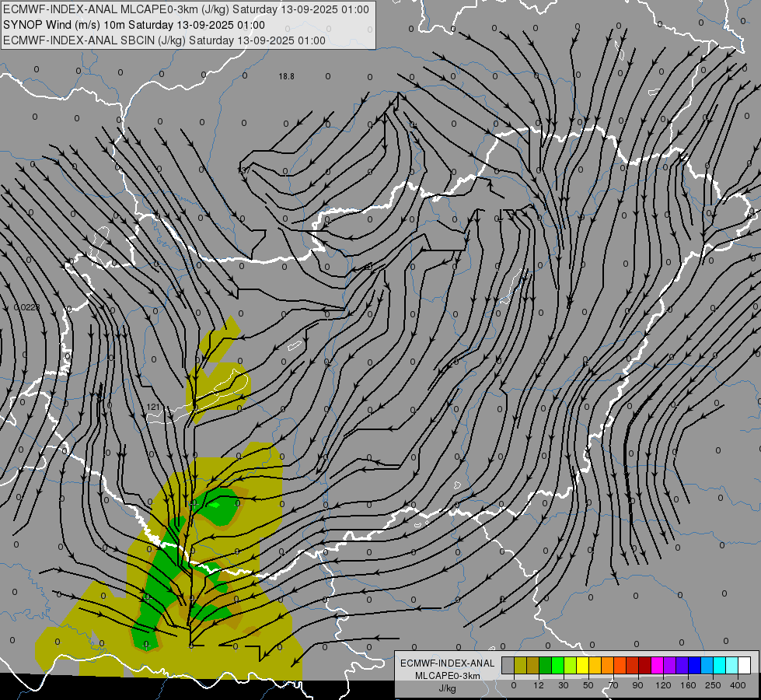Viewport: 761px width, 700px height.
Task: Pick the legend scale value 70
Action: [613, 685]
